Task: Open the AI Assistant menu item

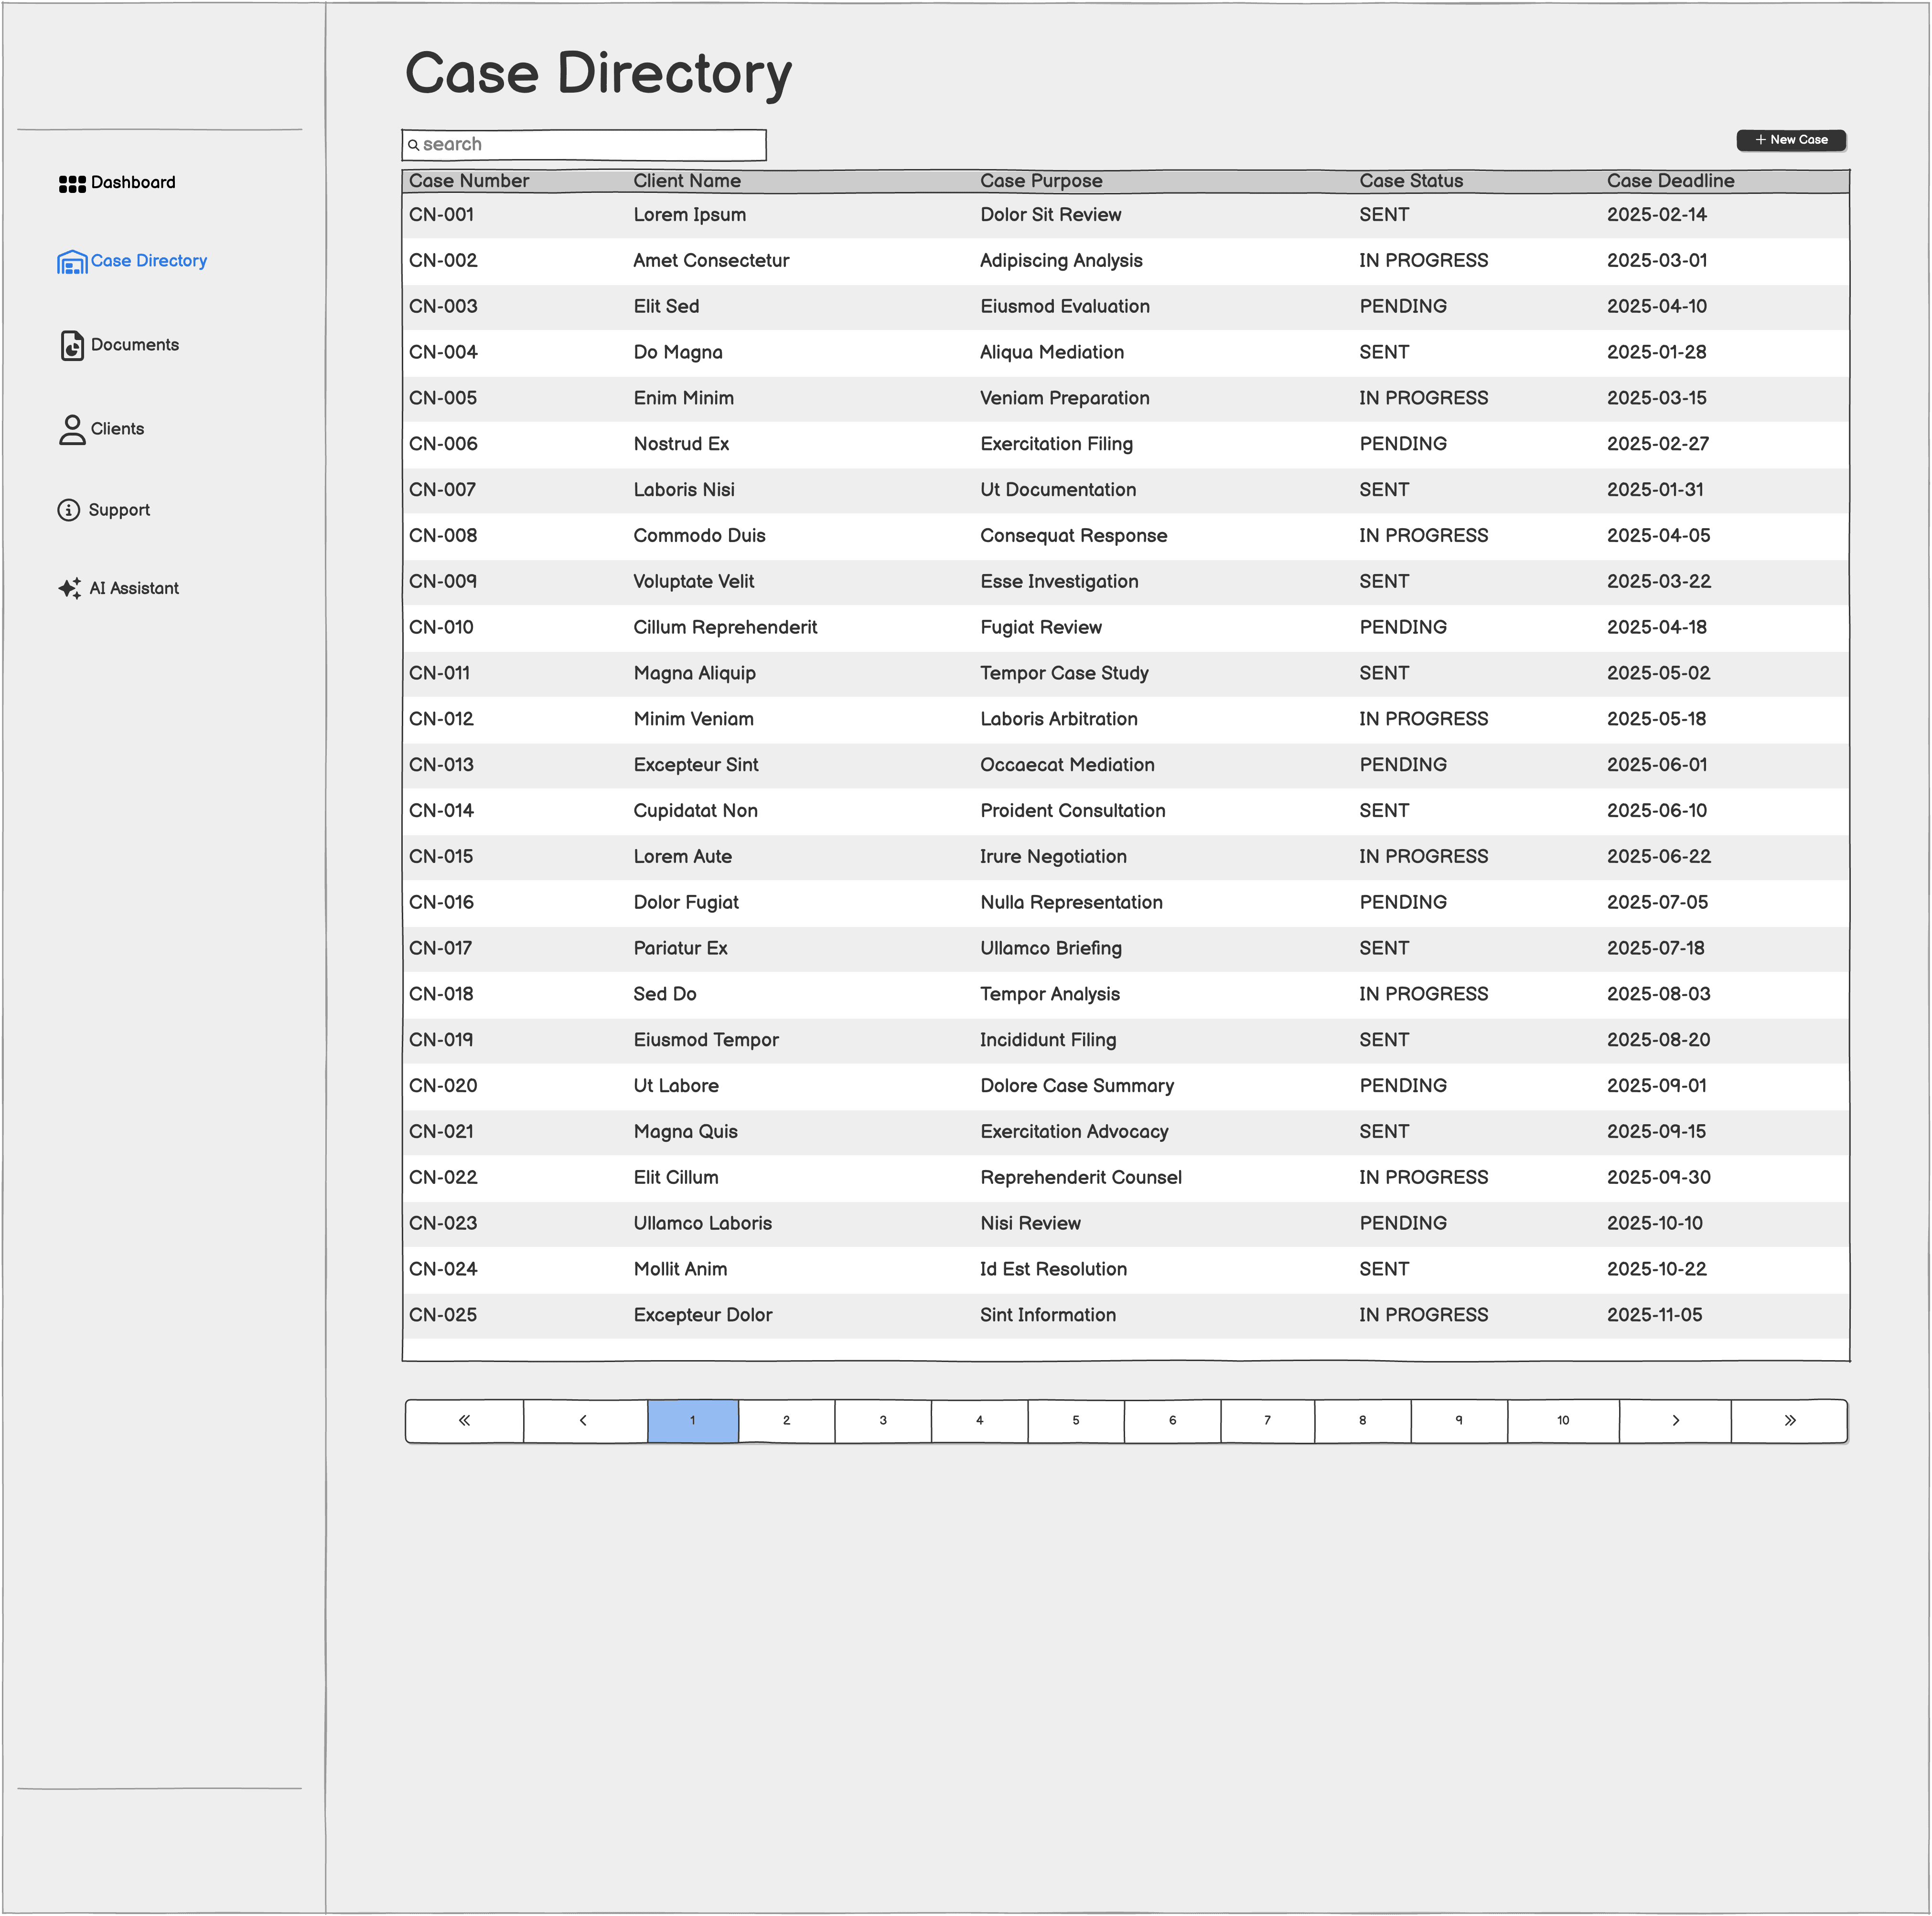Action: pyautogui.click(x=134, y=589)
